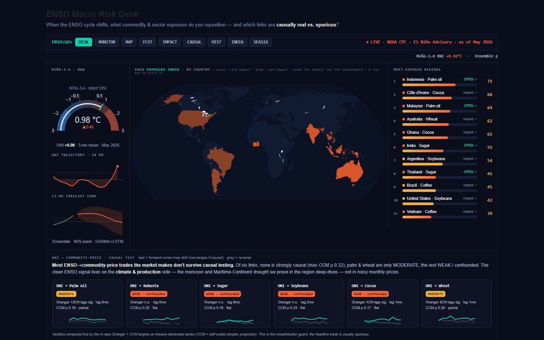Open the MAP tab
Image resolution: width=544 pixels, height=340 pixels.
[x=129, y=42]
